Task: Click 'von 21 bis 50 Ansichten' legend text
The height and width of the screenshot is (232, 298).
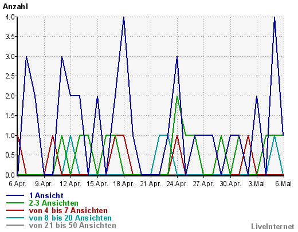Action: tap(73, 225)
